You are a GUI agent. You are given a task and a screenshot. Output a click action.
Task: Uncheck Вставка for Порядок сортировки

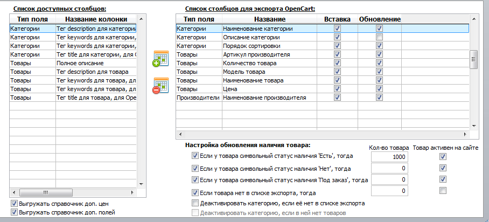tap(337, 46)
